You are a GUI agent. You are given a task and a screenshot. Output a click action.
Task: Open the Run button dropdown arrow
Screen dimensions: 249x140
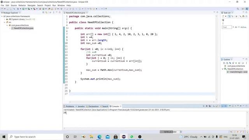point(26,9)
